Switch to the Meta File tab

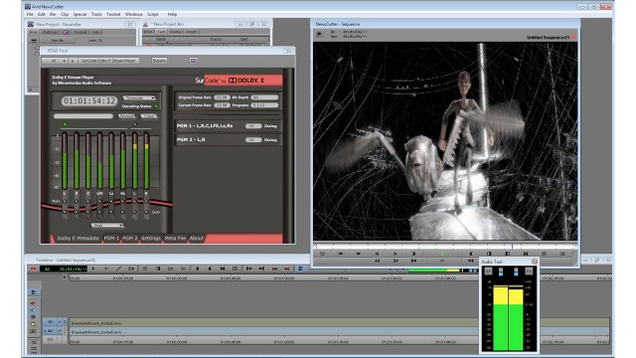(175, 239)
